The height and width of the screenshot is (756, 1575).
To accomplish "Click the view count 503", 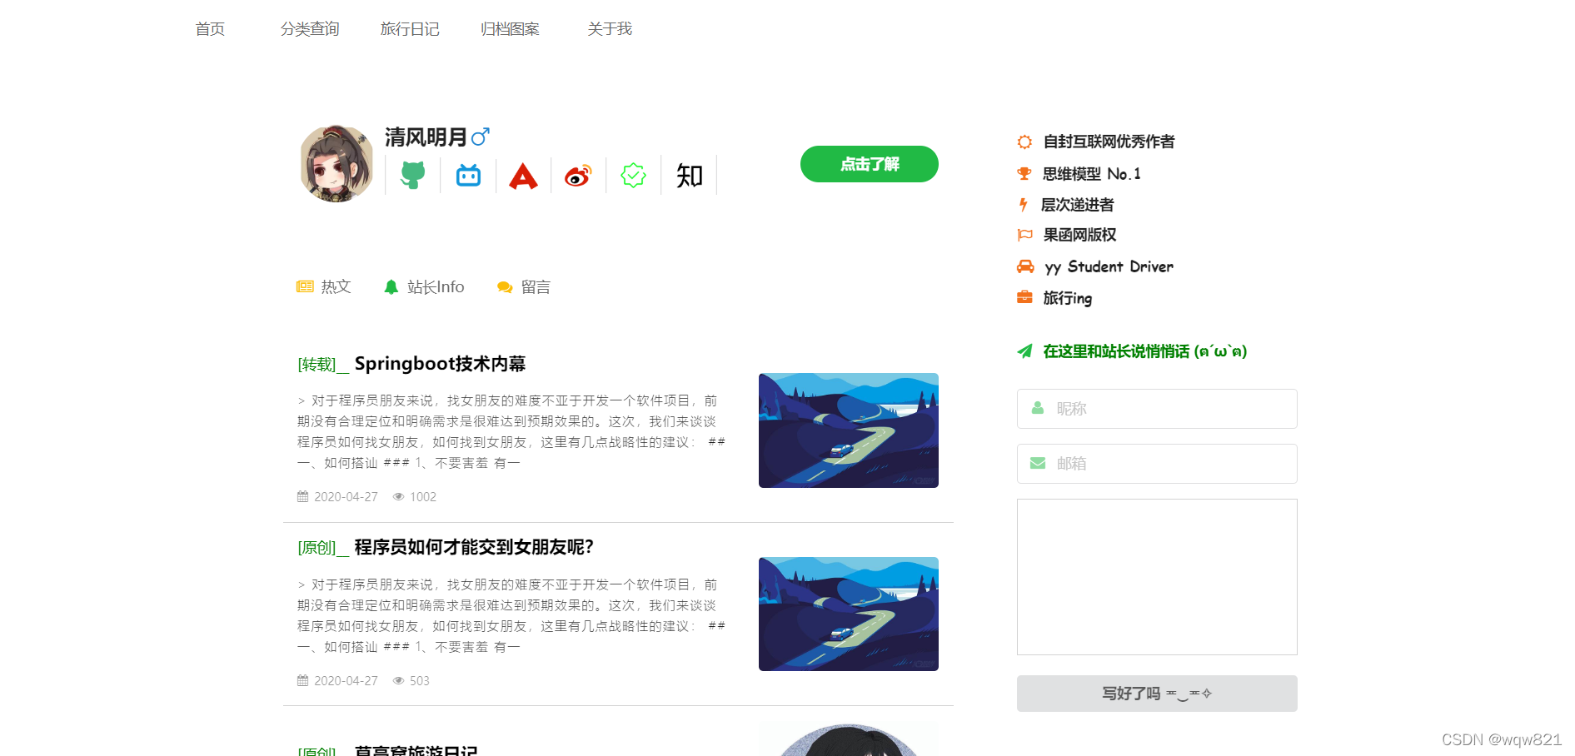I will coord(420,680).
